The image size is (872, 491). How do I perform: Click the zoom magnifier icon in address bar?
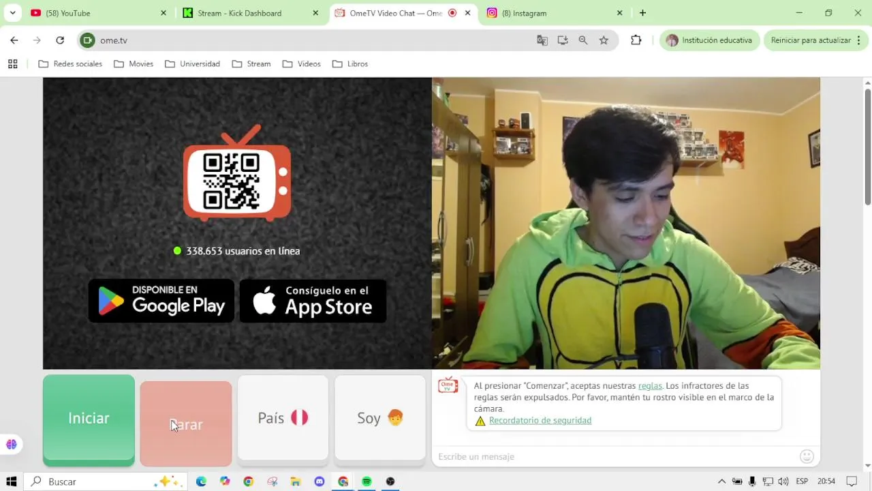click(583, 40)
